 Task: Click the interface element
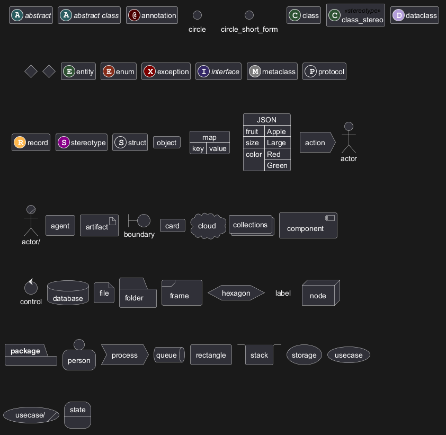(x=218, y=72)
